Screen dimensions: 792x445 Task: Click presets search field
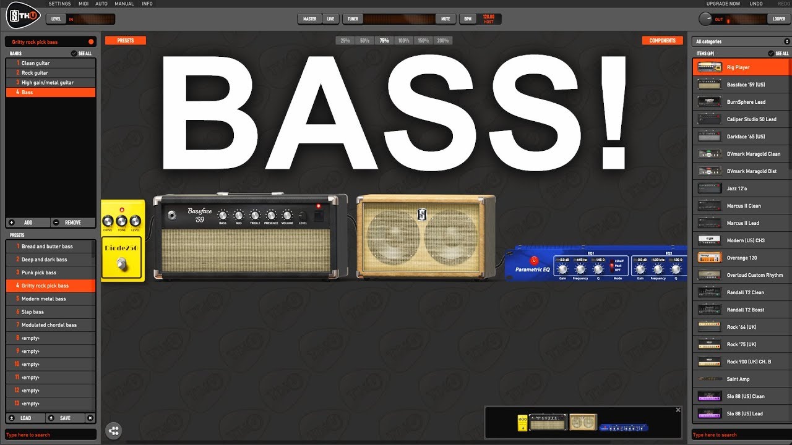click(x=51, y=435)
